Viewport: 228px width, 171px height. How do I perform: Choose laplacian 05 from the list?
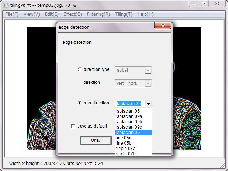pyautogui.click(x=133, y=111)
